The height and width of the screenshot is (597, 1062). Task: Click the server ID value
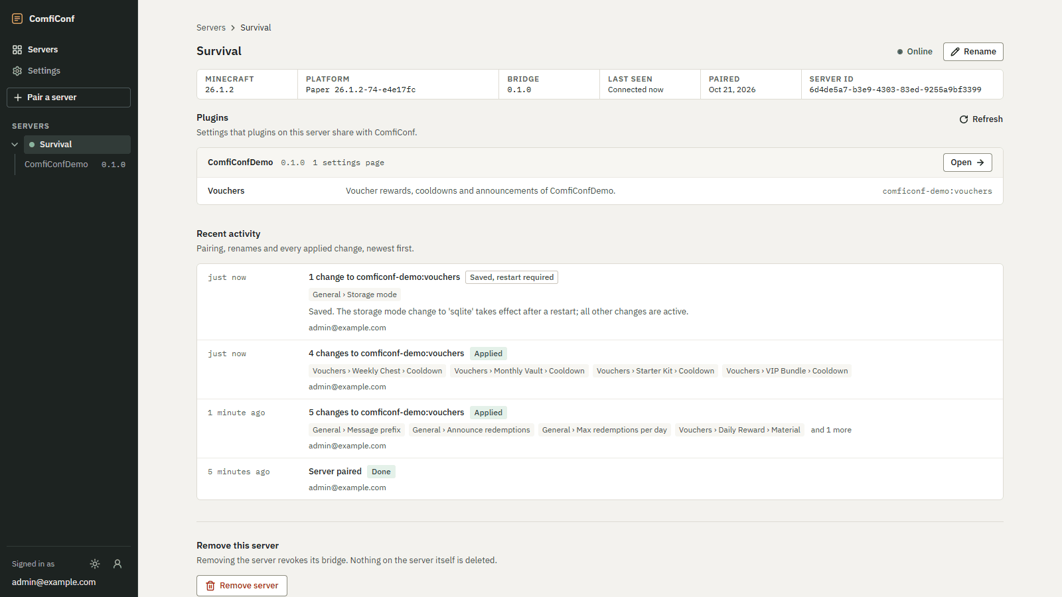point(895,90)
